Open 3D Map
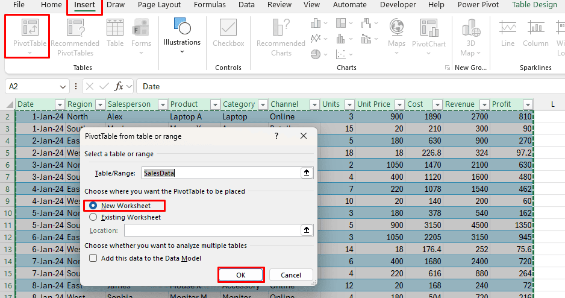565x298 pixels. pyautogui.click(x=470, y=37)
